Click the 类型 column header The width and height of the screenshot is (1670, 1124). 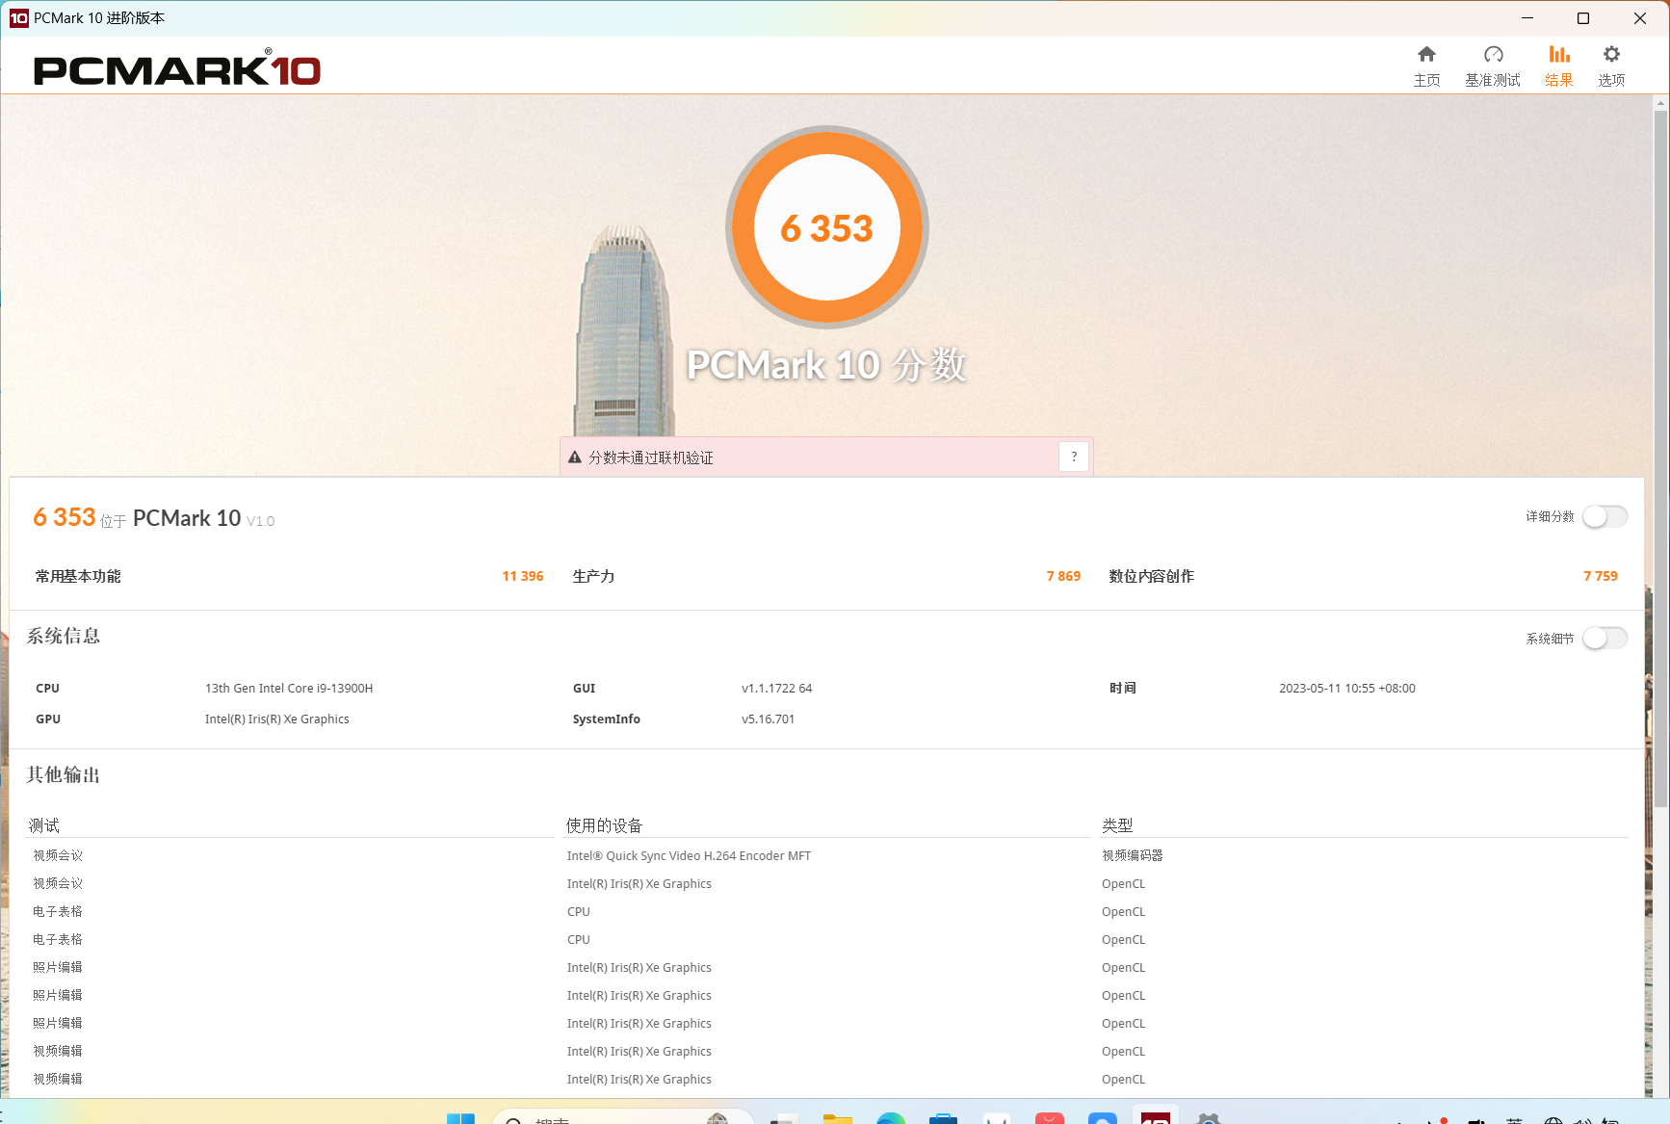(1117, 825)
